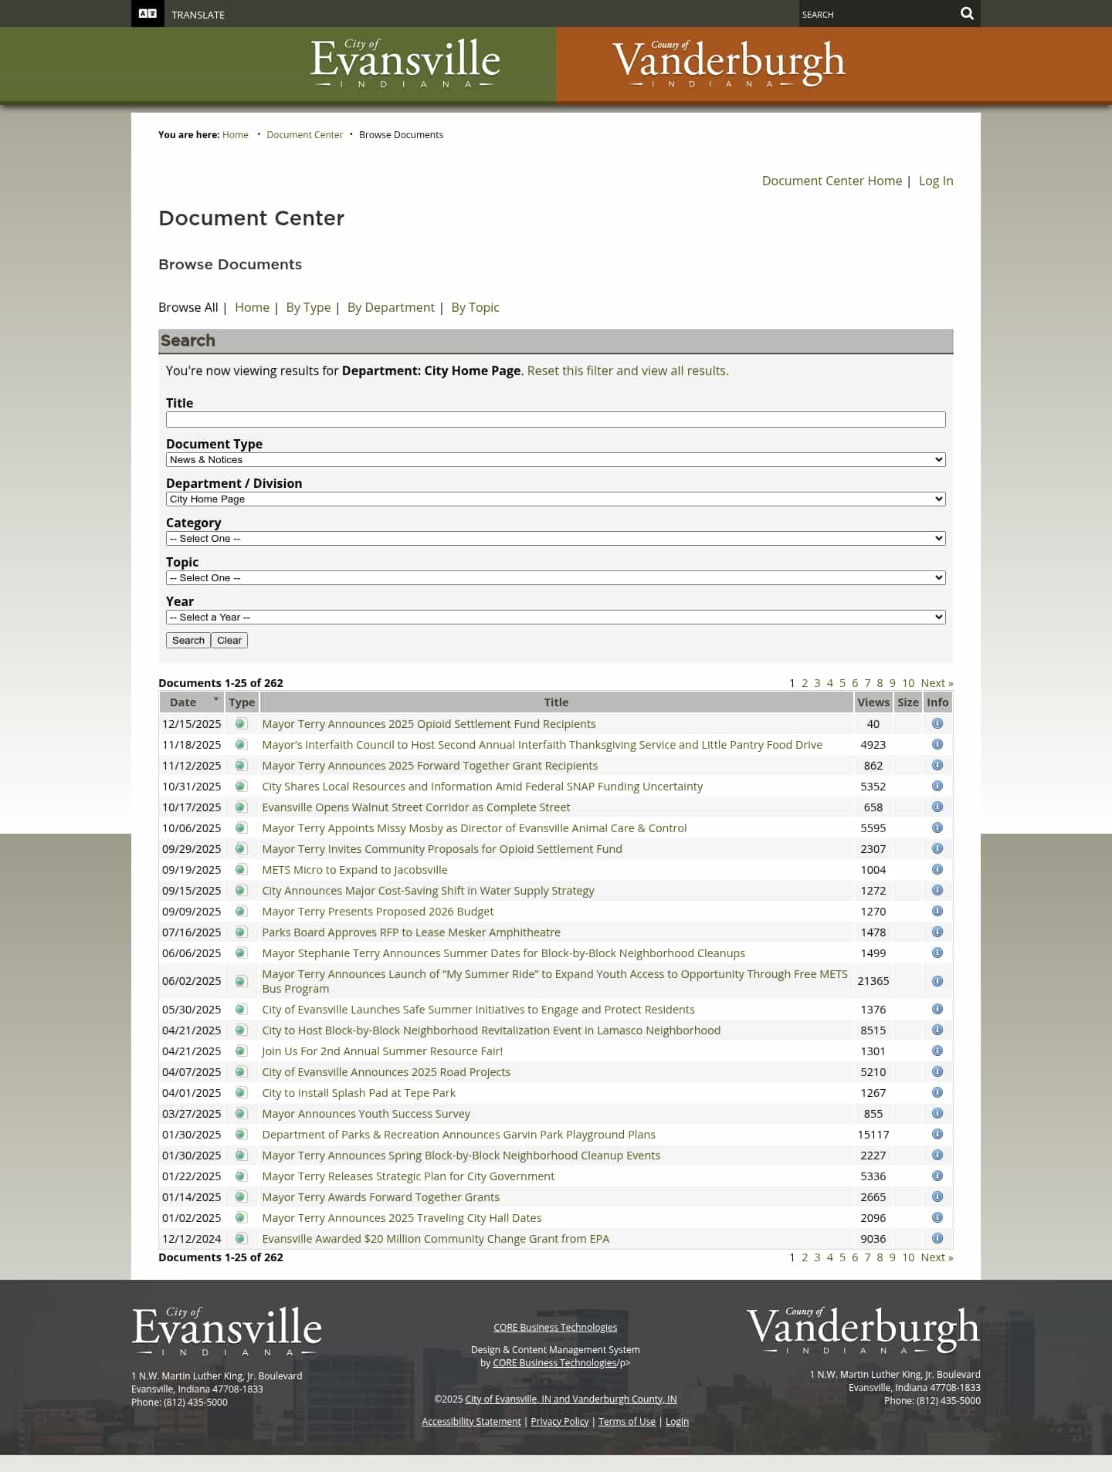The image size is (1112, 1472).
Task: Open Home breadcrumb link
Action: click(236, 135)
